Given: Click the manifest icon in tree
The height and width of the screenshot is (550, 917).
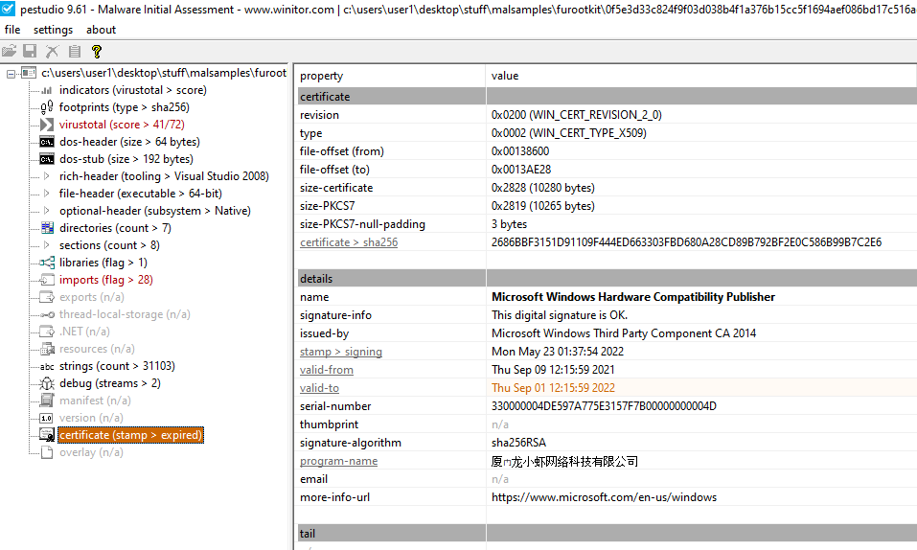Looking at the screenshot, I should (x=47, y=401).
